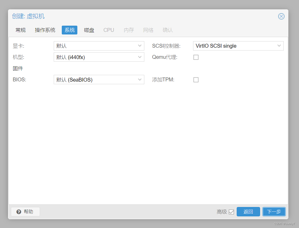This screenshot has height=228, width=299.
Task: Check the 添加TPM option
Action: [x=196, y=80]
